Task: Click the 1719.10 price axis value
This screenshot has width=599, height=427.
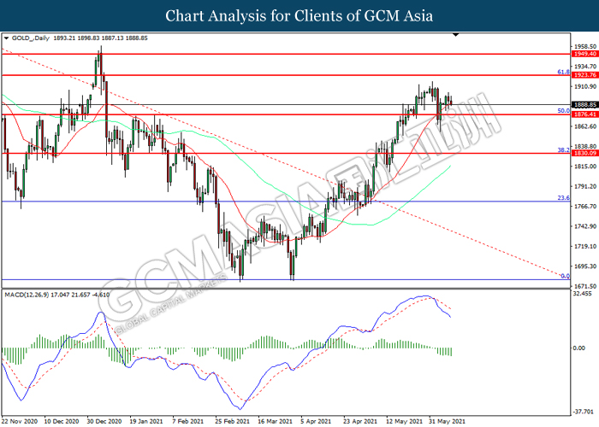Action: (584, 246)
